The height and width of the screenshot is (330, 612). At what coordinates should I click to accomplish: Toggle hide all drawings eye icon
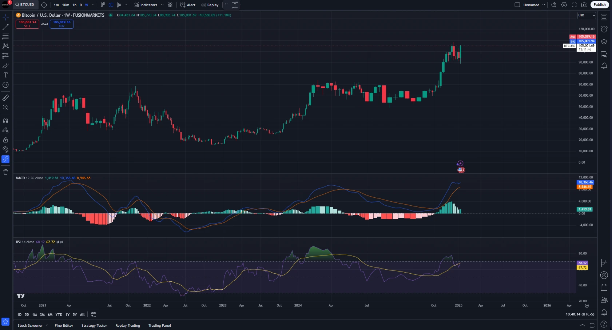5,149
